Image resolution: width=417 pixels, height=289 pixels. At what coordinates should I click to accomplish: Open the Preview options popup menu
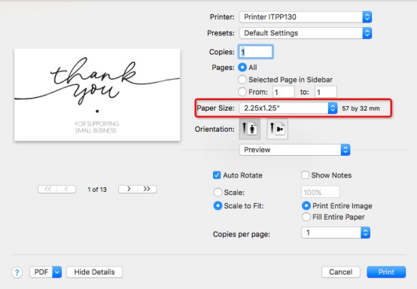tap(294, 150)
